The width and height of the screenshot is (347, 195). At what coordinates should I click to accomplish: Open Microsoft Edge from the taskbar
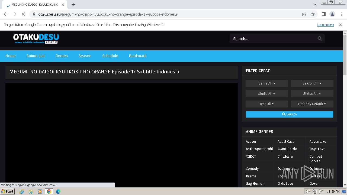[x=58, y=191]
